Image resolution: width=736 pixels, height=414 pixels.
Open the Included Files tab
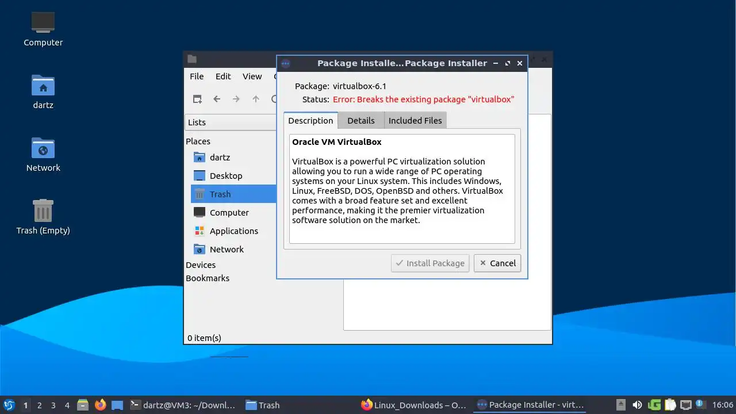pyautogui.click(x=415, y=120)
